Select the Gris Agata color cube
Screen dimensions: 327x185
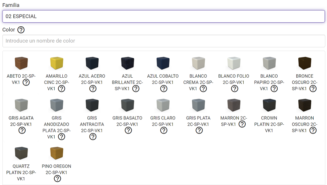[x=21, y=105]
